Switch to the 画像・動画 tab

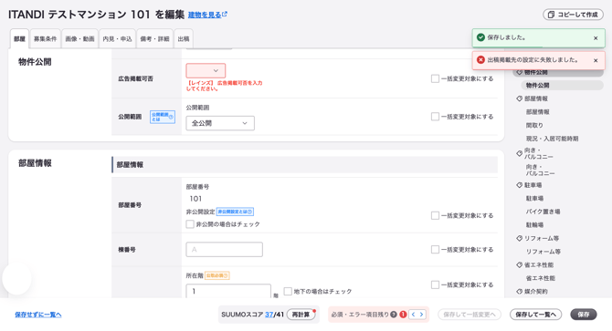coord(79,39)
